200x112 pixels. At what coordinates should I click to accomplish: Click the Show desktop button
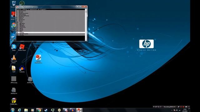click(x=189, y=110)
